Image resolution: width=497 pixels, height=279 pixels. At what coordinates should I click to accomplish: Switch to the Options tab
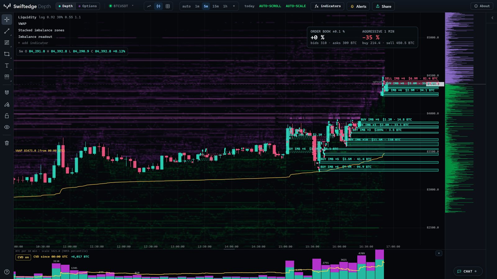[88, 6]
